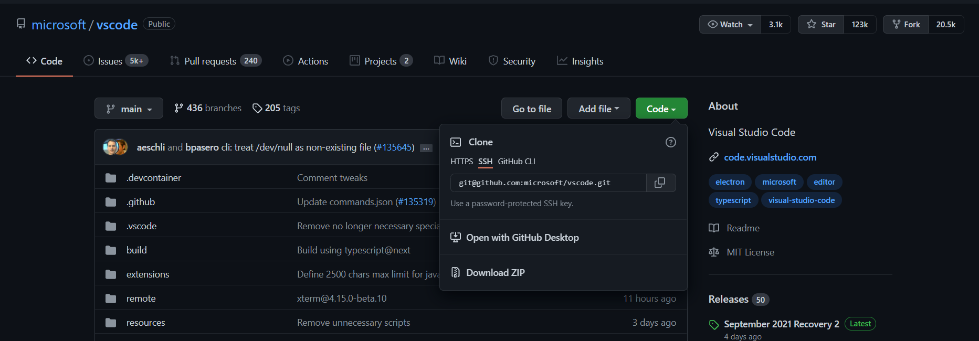Open the main branch selector dropdown
The height and width of the screenshot is (341, 979).
(129, 109)
